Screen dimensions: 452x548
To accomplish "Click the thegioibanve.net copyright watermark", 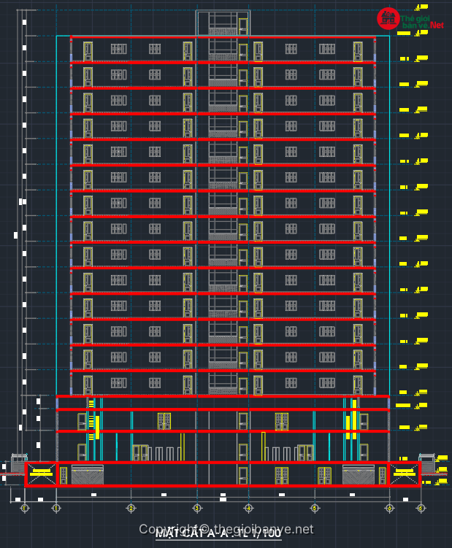I will 226,529.
